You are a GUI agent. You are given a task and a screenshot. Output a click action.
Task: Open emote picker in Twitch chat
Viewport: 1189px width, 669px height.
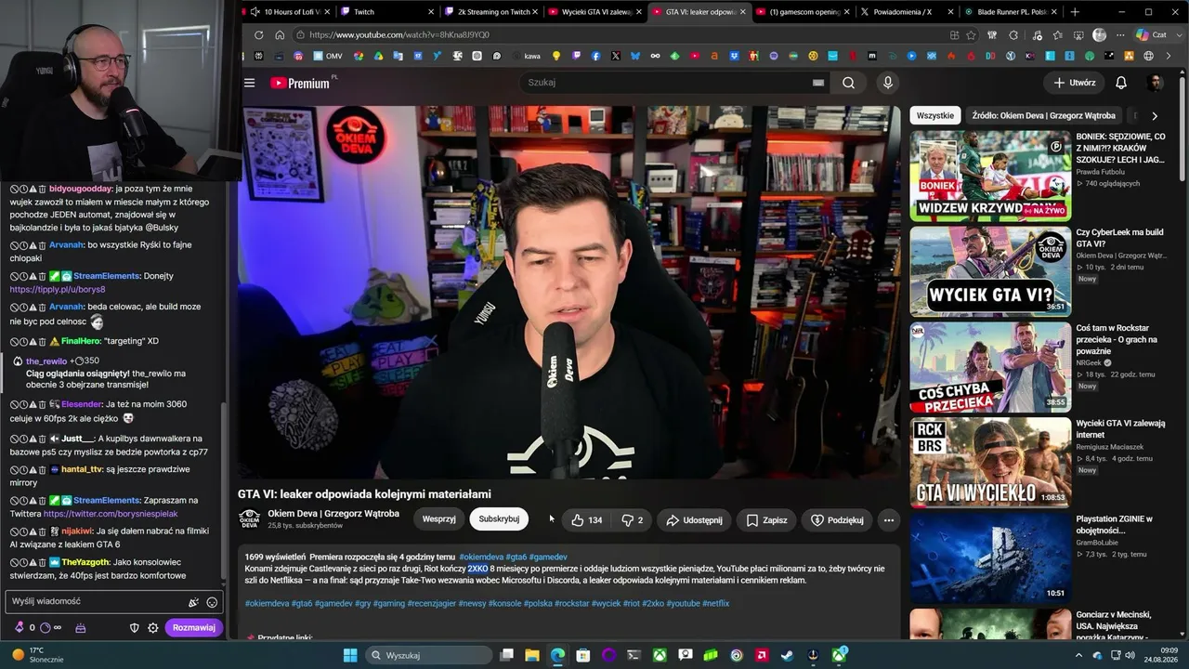212,602
